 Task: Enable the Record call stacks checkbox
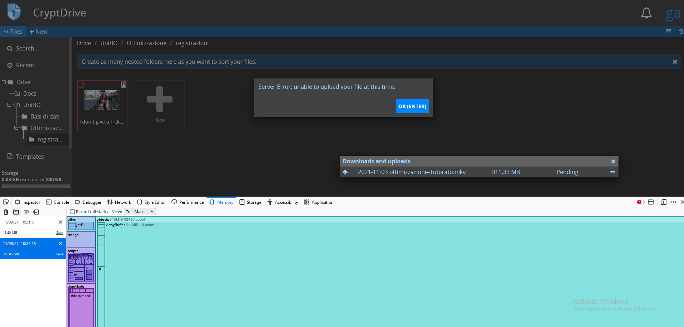72,211
